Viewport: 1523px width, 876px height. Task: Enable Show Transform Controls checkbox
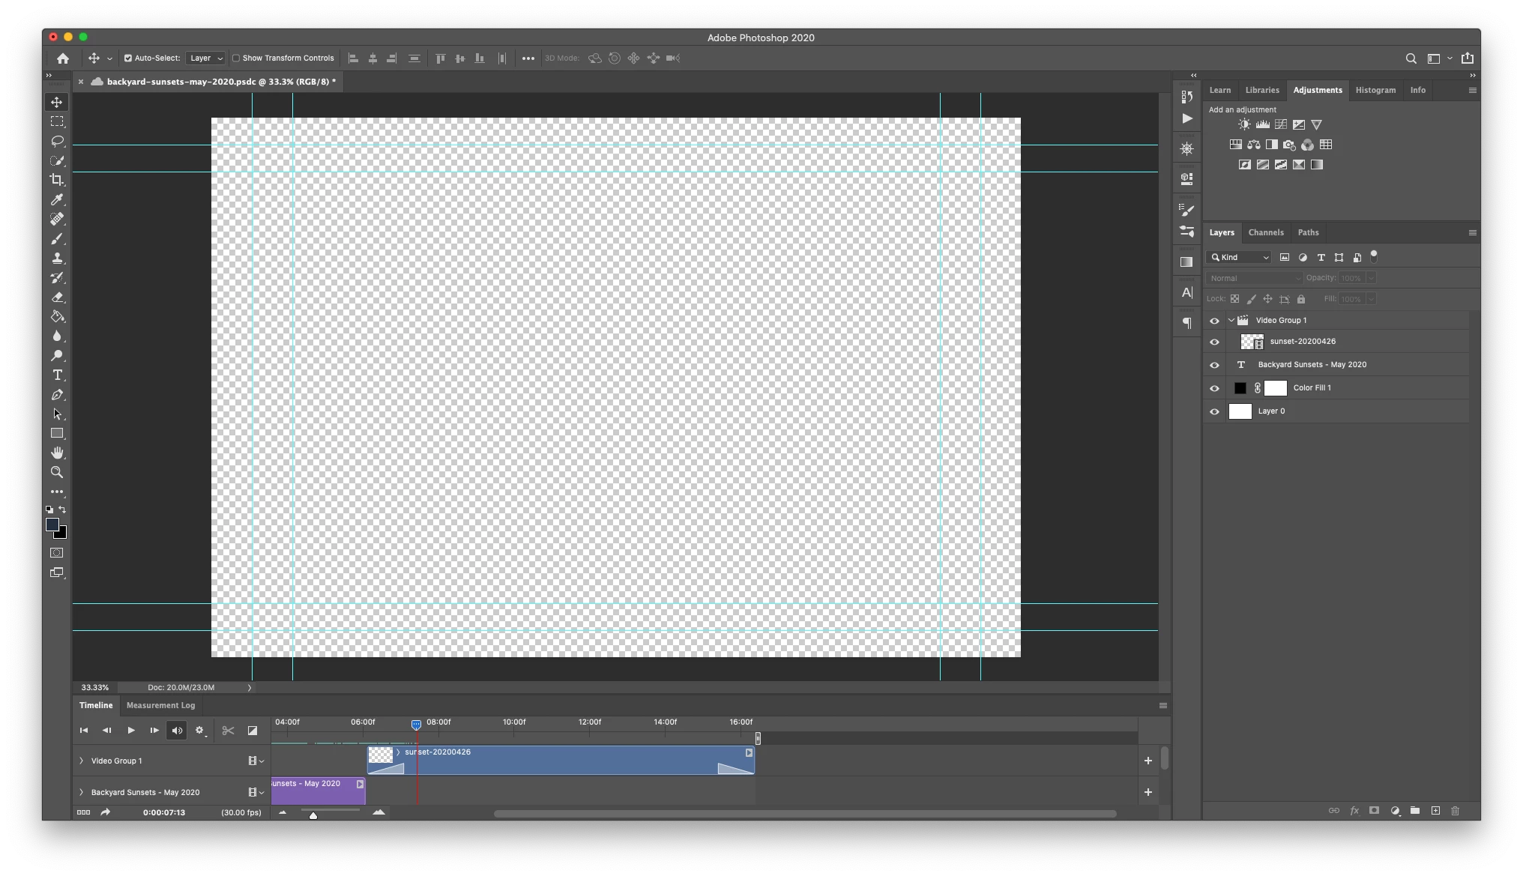(x=236, y=58)
